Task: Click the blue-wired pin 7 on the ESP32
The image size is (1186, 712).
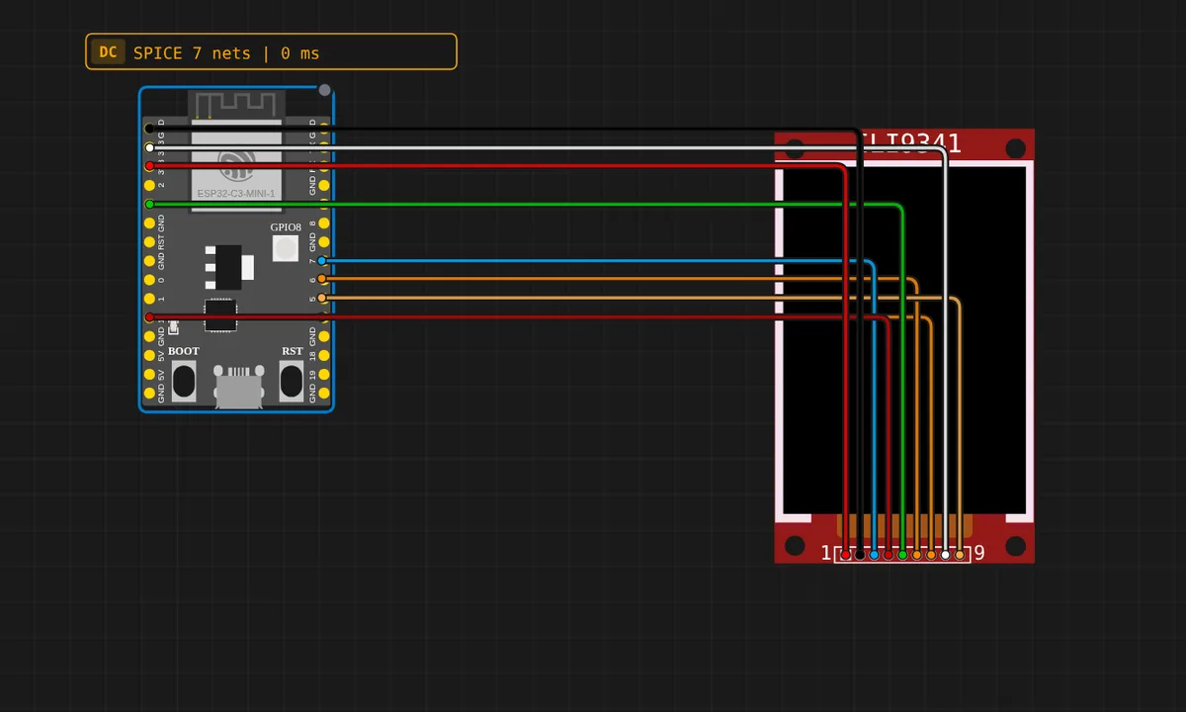Action: (x=322, y=261)
